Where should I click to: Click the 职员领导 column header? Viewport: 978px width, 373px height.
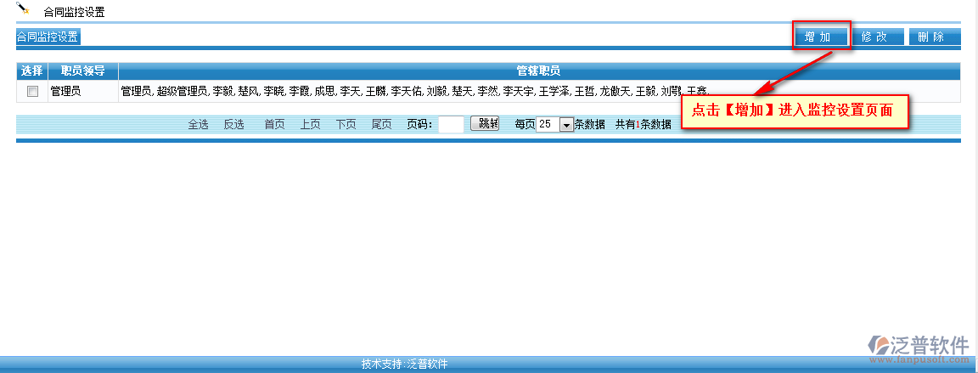83,71
